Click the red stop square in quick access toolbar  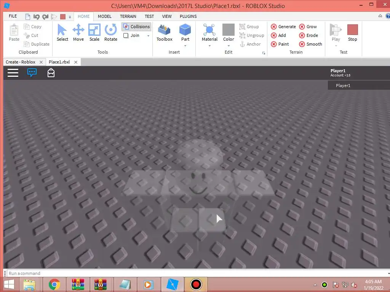[x=63, y=17]
